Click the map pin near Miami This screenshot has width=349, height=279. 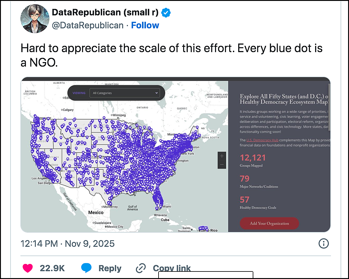point(161,206)
